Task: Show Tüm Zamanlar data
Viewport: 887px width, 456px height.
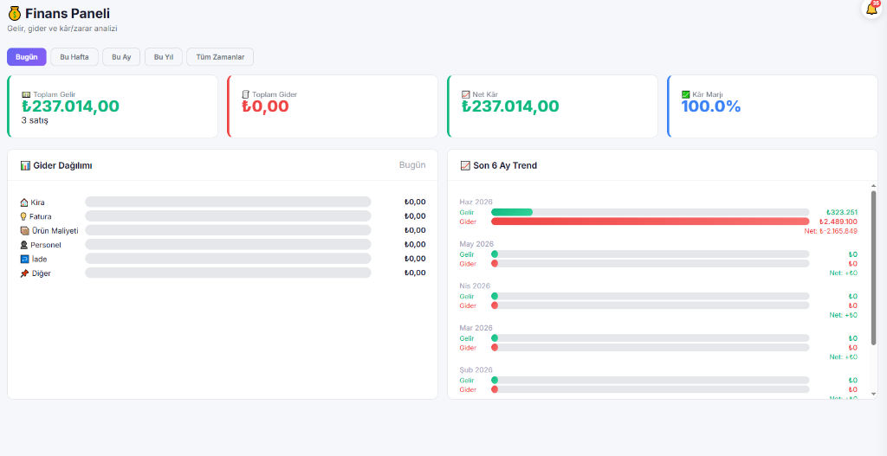Action: tap(220, 57)
